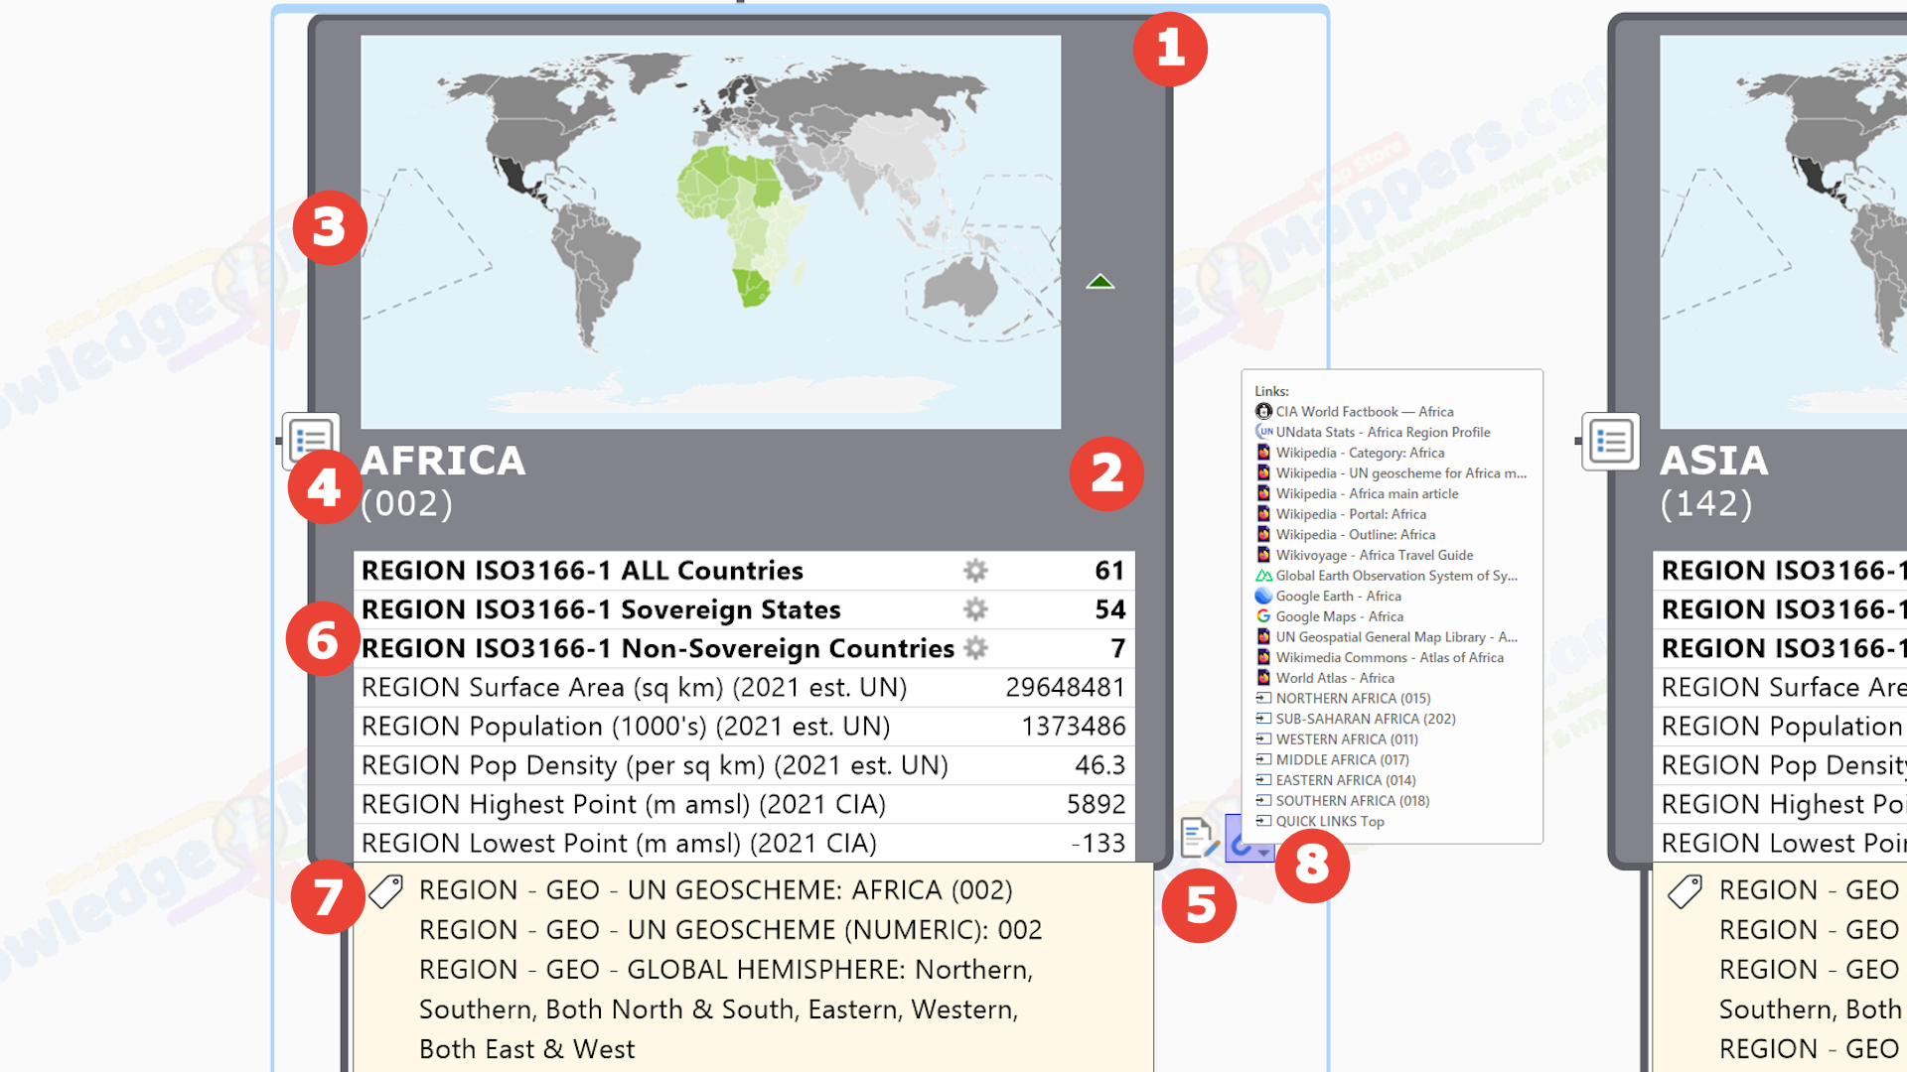This screenshot has width=1907, height=1072.
Task: Click the REGION Population value 1373486 field
Action: tap(1073, 727)
